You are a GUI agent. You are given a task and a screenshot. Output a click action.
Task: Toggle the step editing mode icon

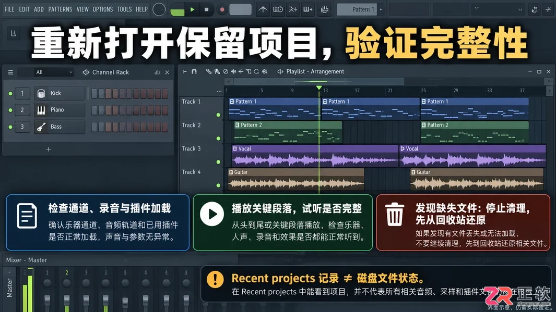coord(307,9)
